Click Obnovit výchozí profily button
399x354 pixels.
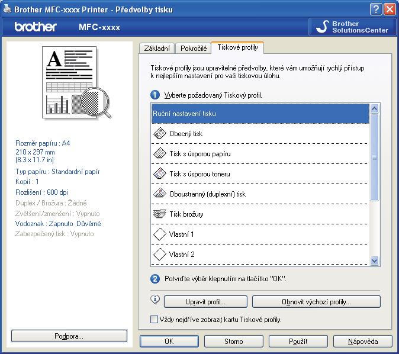(x=316, y=301)
